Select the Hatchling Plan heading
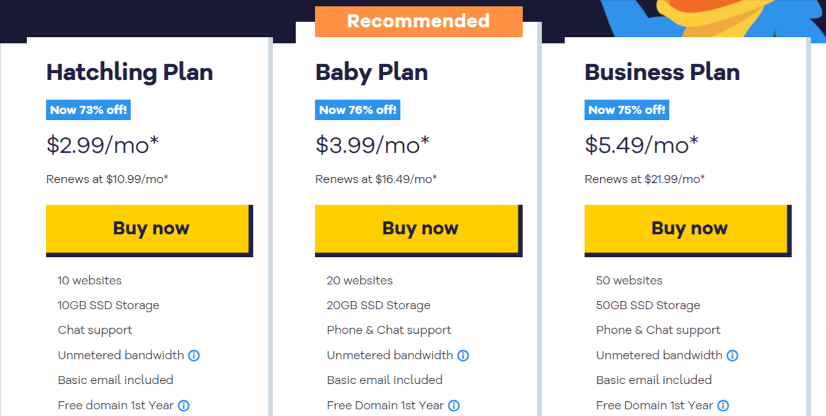826x416 pixels. [x=129, y=72]
